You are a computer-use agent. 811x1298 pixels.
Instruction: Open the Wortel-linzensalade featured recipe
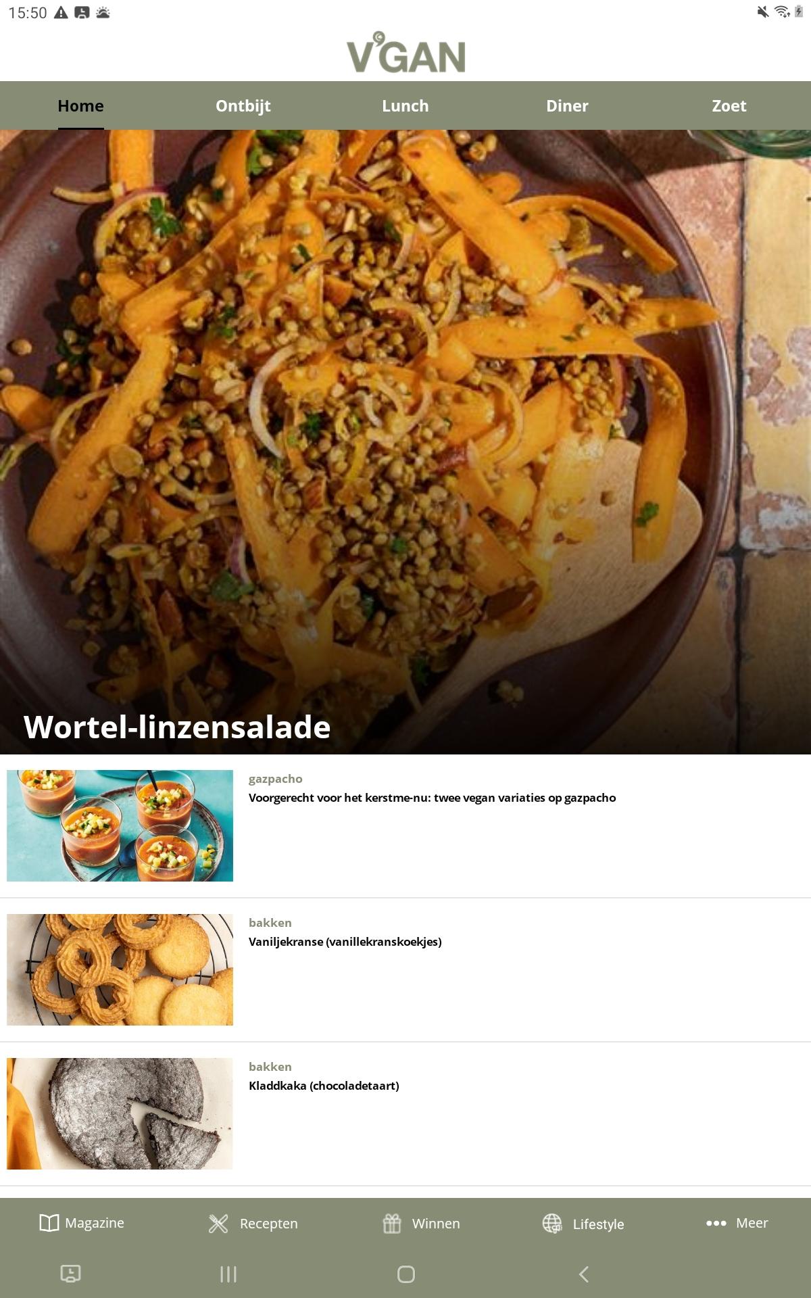(x=405, y=442)
